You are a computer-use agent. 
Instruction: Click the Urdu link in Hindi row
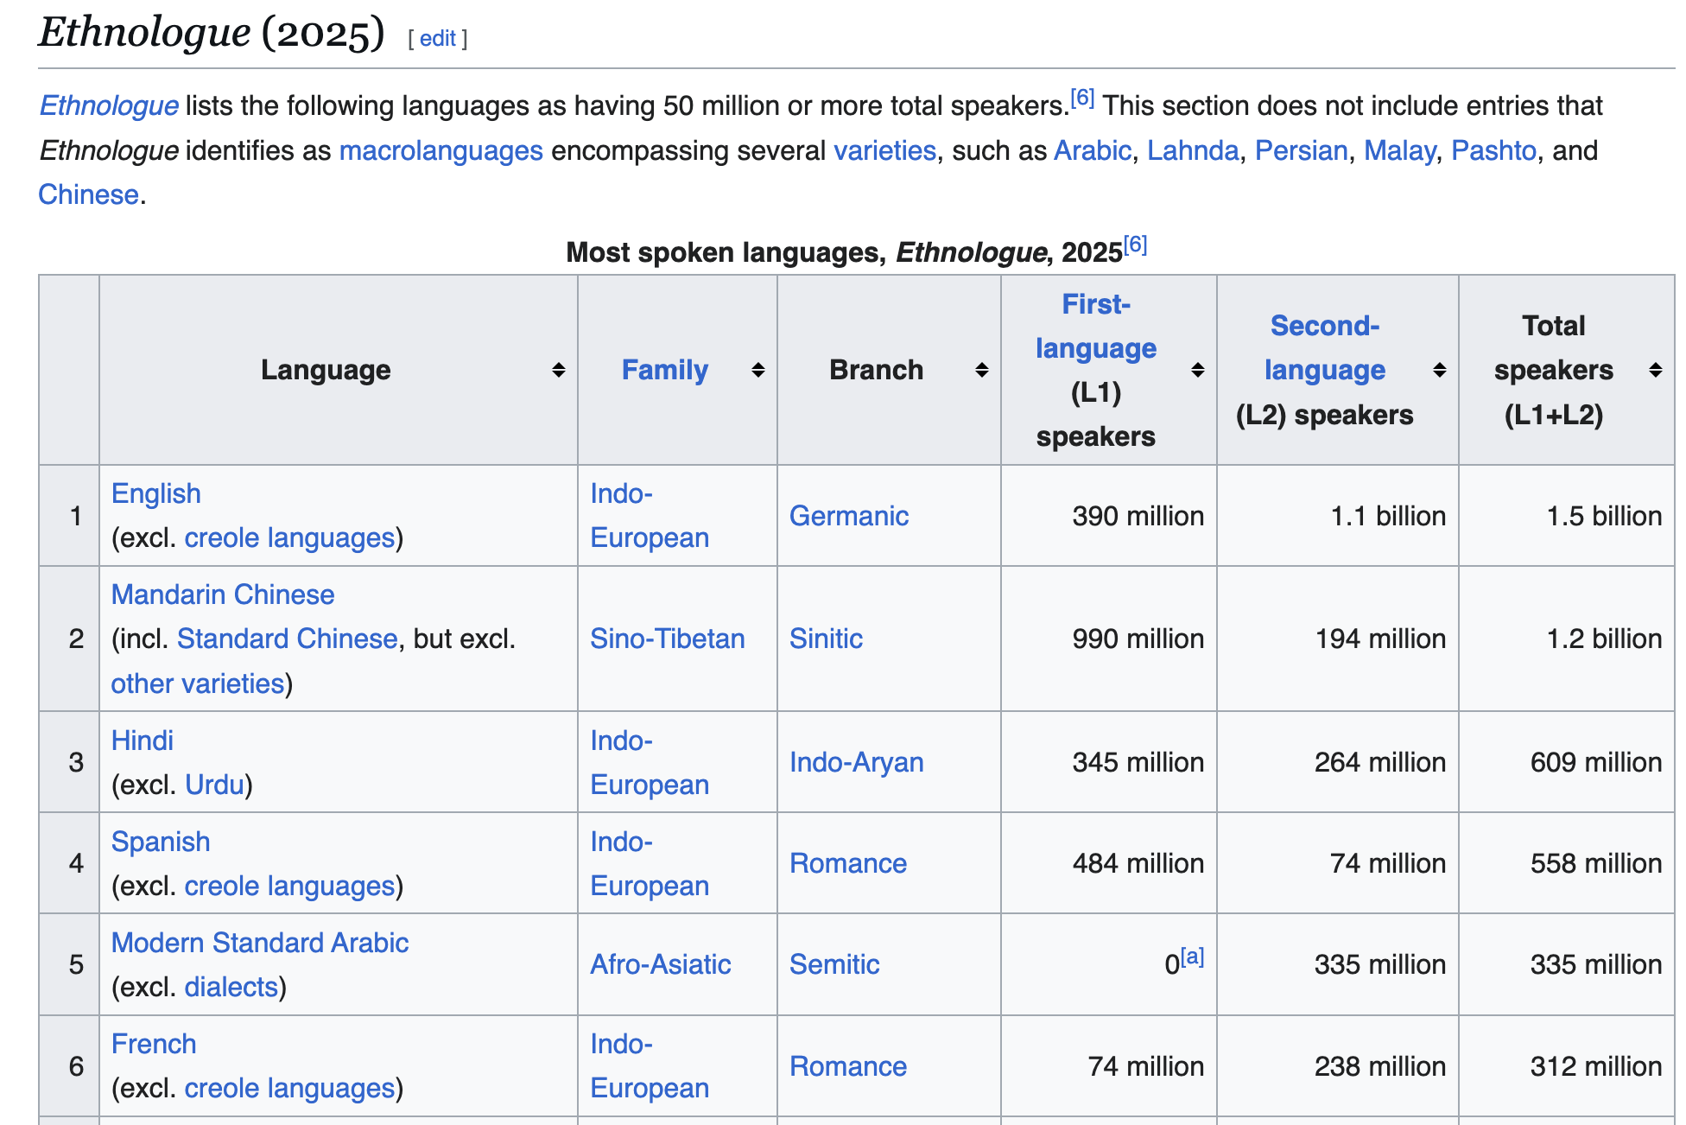(x=214, y=785)
